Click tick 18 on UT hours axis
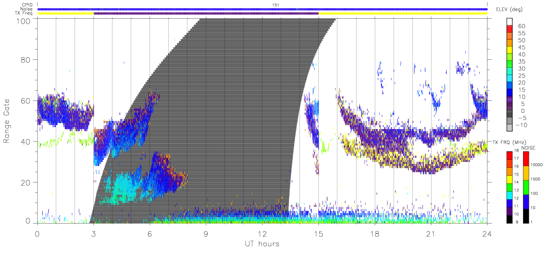The image size is (548, 253). coord(374,234)
